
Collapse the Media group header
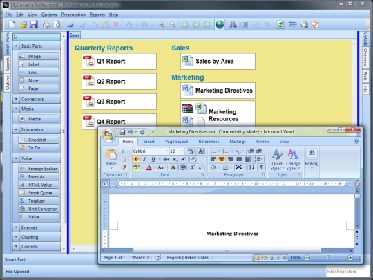[x=37, y=109]
